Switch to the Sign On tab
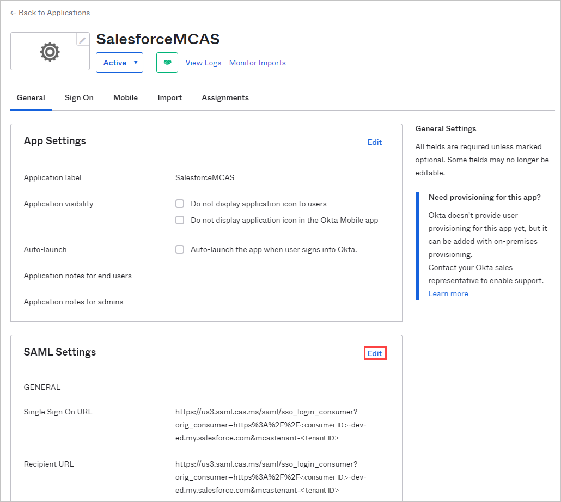 [78, 97]
